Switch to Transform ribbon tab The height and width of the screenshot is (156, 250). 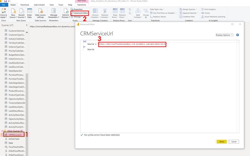(x=25, y=5)
